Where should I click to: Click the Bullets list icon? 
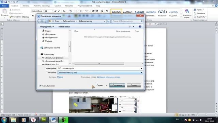pyautogui.click(x=76, y=11)
